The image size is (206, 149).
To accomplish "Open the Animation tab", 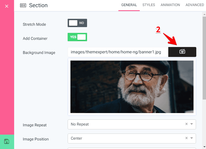I will click(x=170, y=5).
